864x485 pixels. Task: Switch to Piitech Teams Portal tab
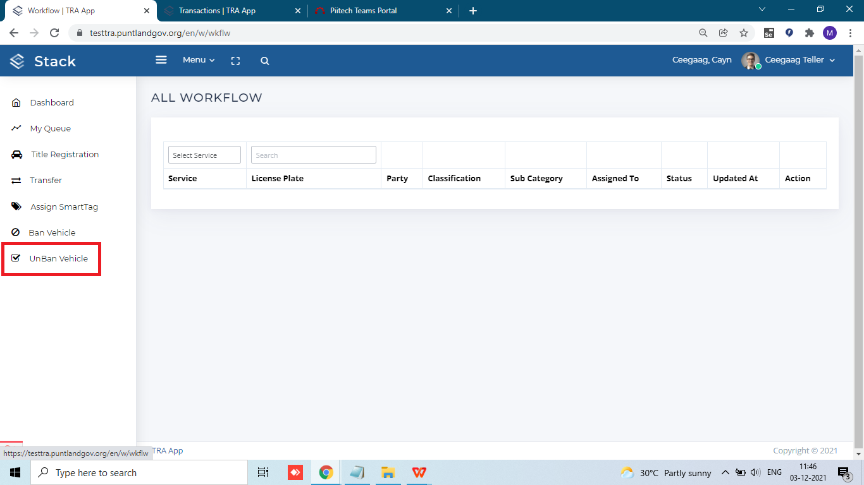[383, 11]
